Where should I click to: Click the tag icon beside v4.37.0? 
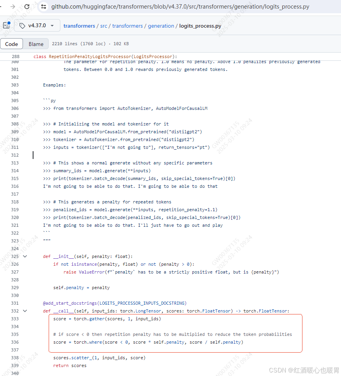(22, 26)
